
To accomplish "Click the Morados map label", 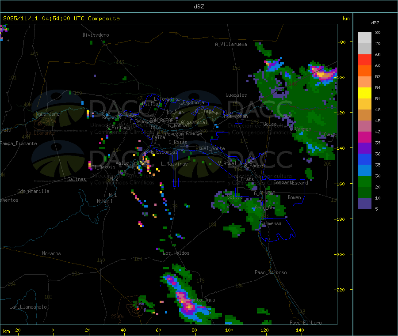I will 52,253.
